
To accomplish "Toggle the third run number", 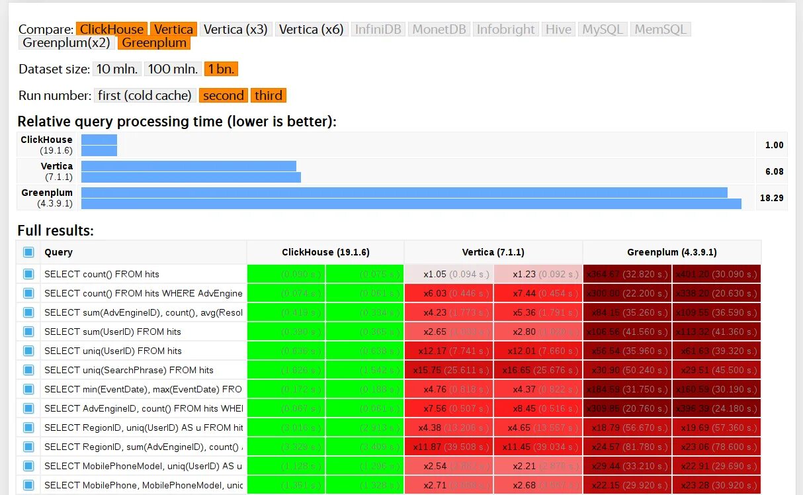I will (269, 95).
